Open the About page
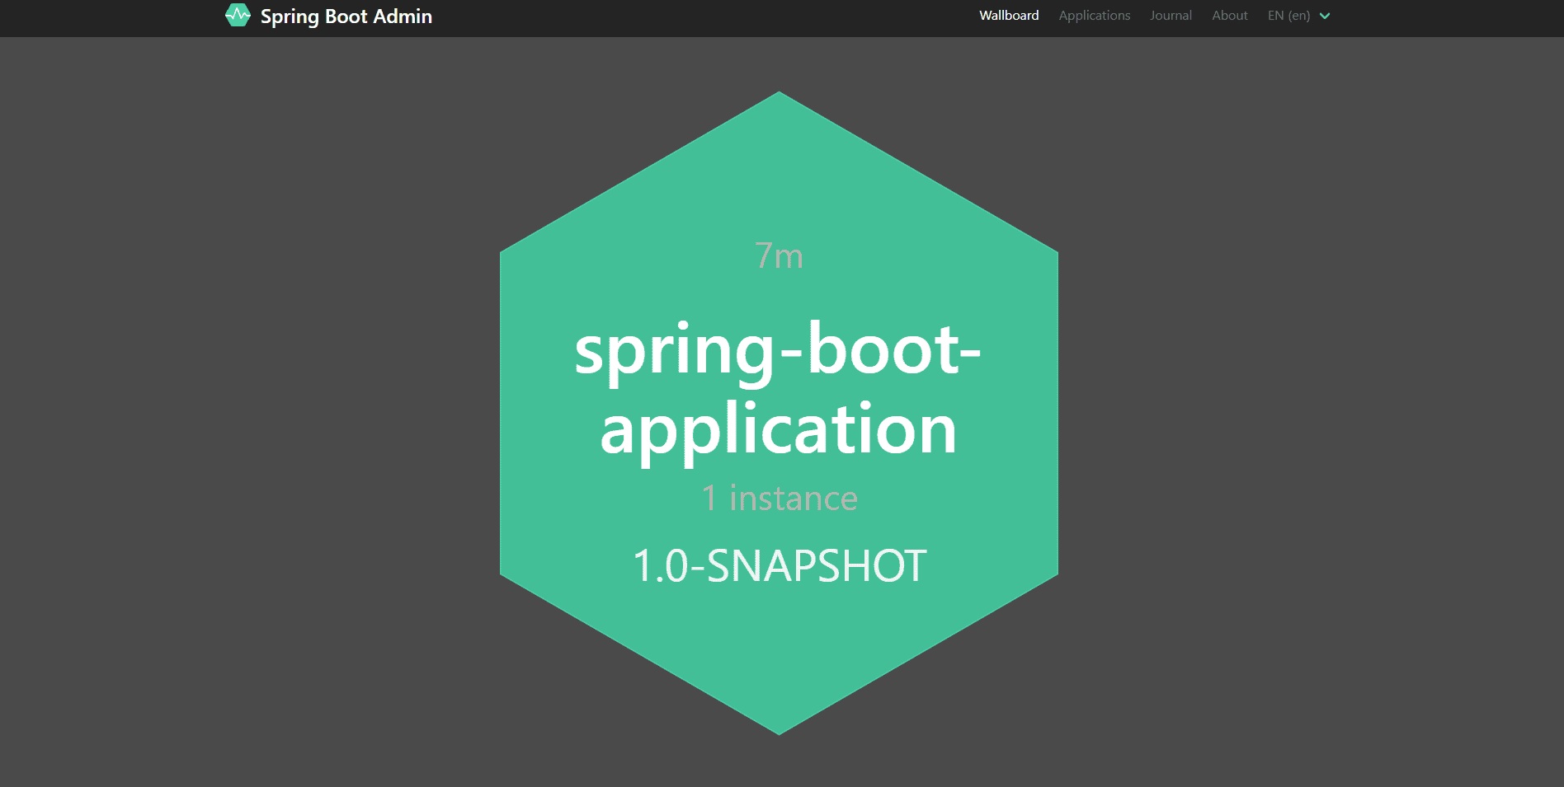Screen dimensions: 1564x787 tap(1229, 16)
